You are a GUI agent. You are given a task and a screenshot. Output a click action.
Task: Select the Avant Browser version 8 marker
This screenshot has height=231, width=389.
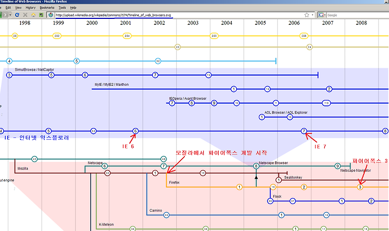coord(191,103)
